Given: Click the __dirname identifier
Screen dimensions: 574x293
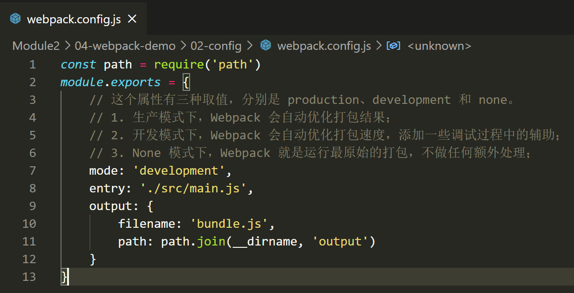Looking at the screenshot, I should [x=265, y=241].
